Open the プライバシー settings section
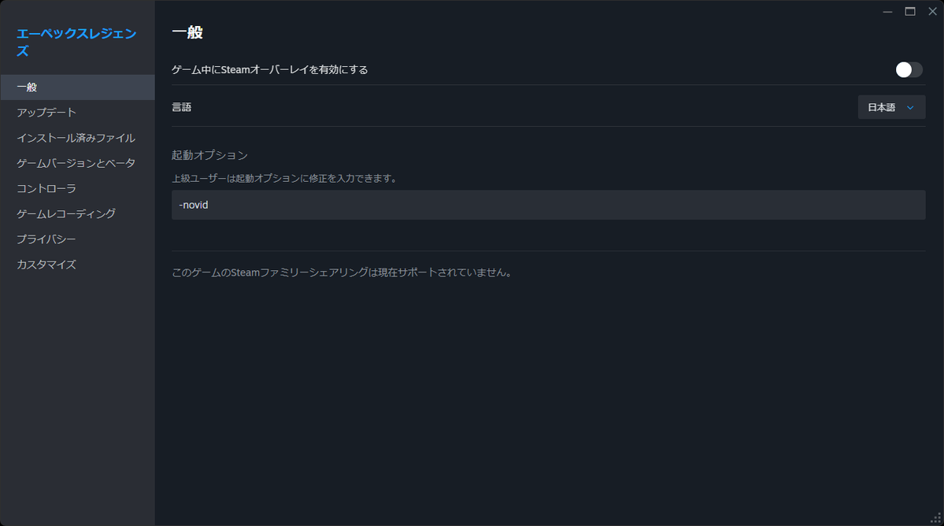Viewport: 944px width, 526px height. (44, 239)
